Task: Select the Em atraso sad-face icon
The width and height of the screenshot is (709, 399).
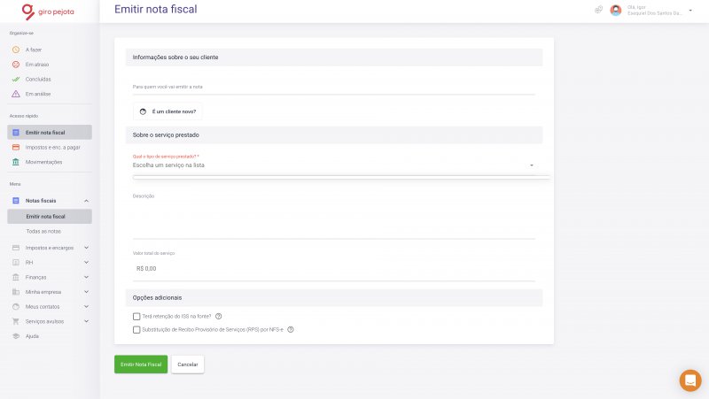Action: click(x=16, y=65)
